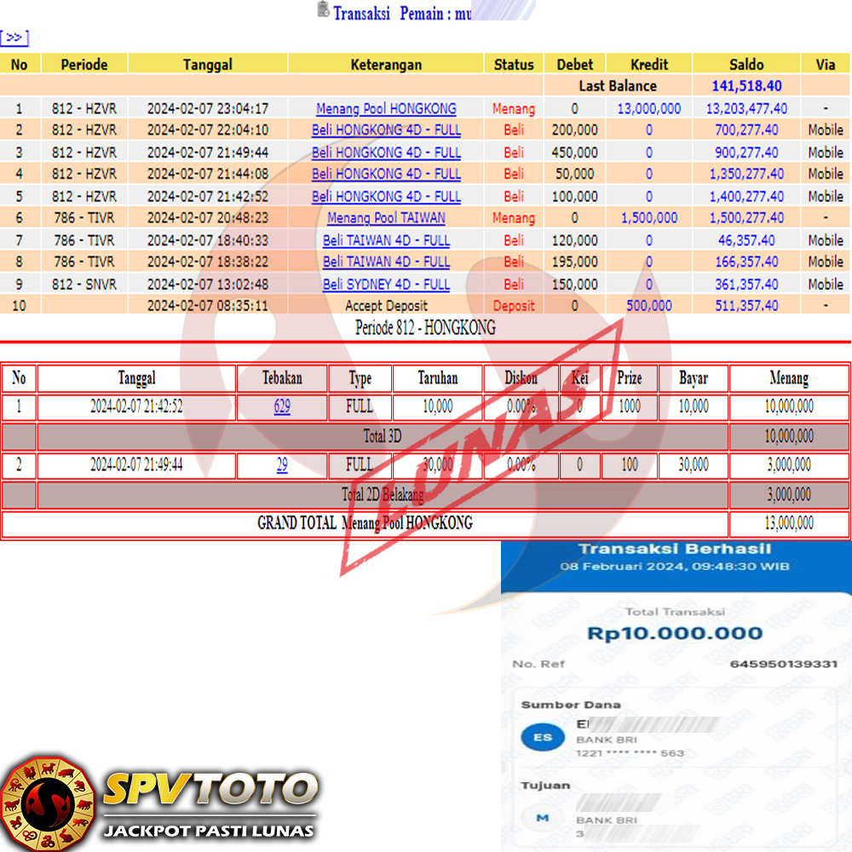The height and width of the screenshot is (852, 852).
Task: Click the Transaksi Berhasil receipt header
Action: (x=675, y=550)
